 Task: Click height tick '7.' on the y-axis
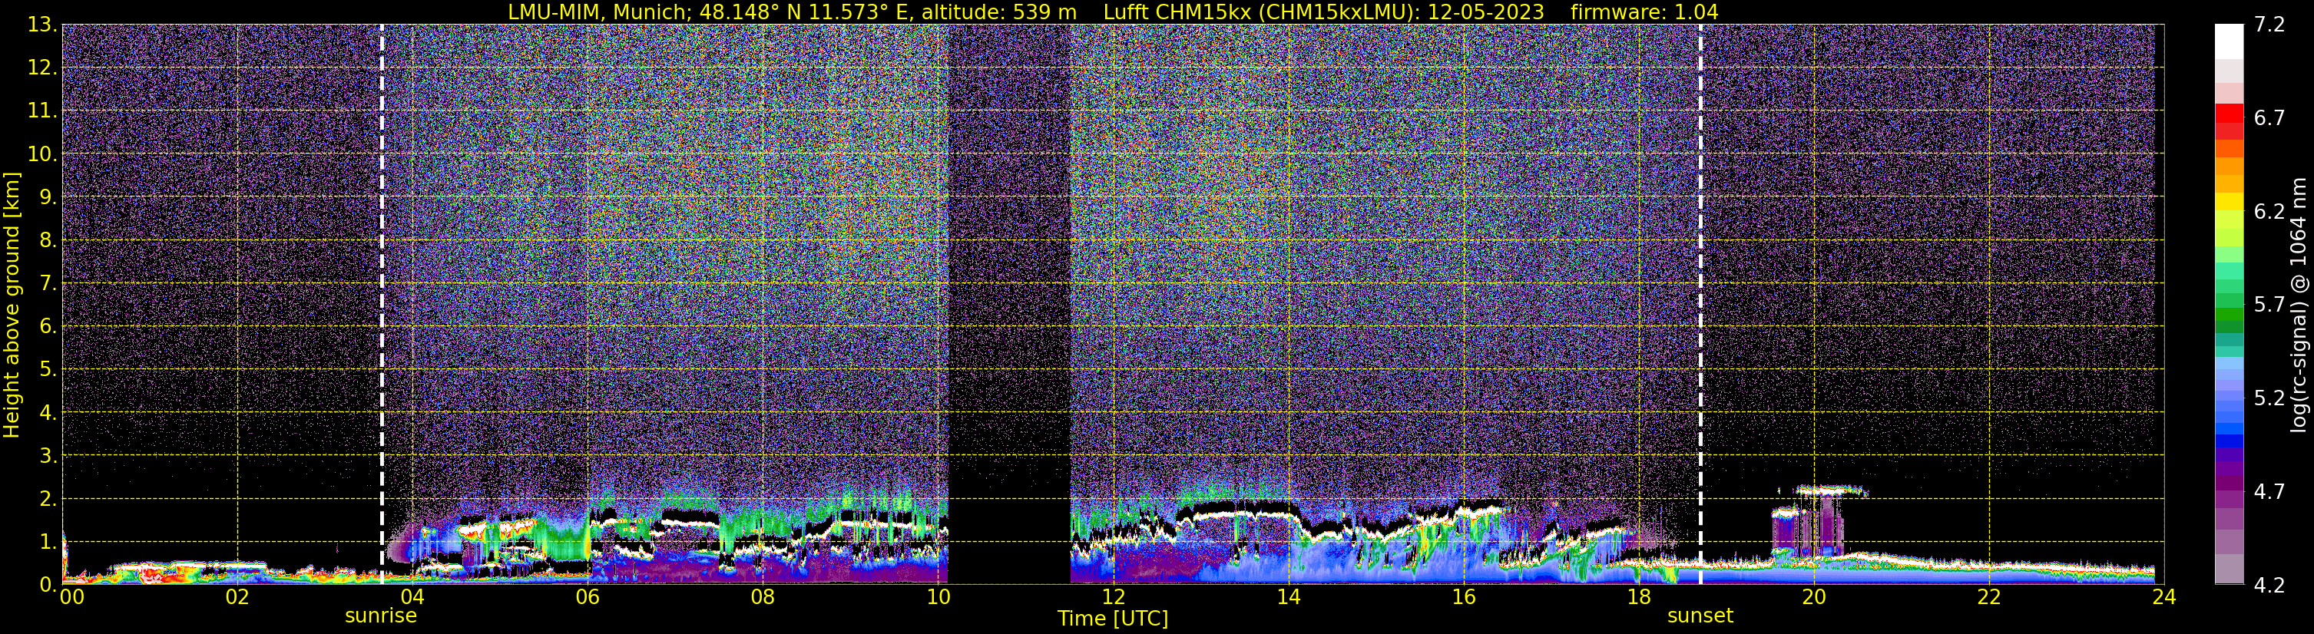(x=48, y=283)
